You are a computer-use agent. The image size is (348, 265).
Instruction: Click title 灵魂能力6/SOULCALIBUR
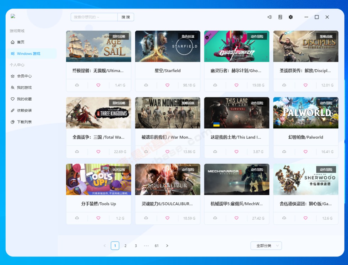(x=167, y=203)
